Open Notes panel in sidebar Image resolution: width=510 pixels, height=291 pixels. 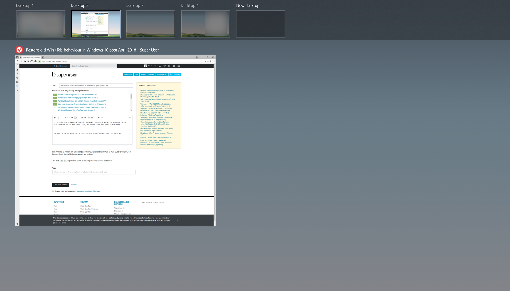point(17,74)
